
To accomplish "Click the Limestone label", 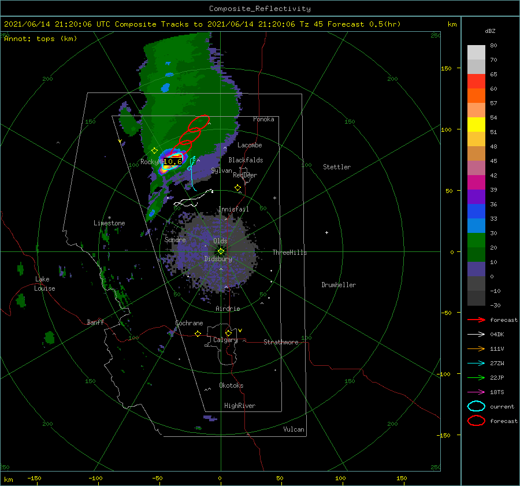I will [x=109, y=223].
